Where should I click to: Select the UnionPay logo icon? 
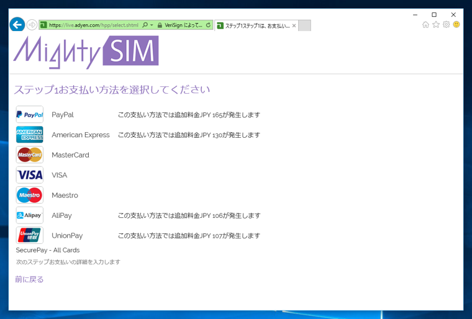coord(30,235)
